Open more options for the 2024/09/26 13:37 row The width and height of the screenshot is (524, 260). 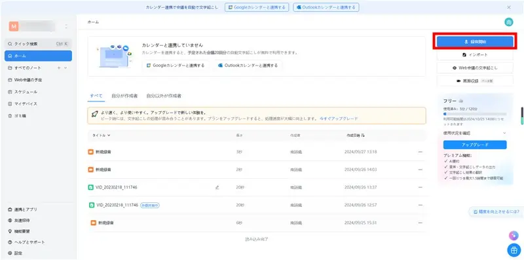(x=420, y=187)
